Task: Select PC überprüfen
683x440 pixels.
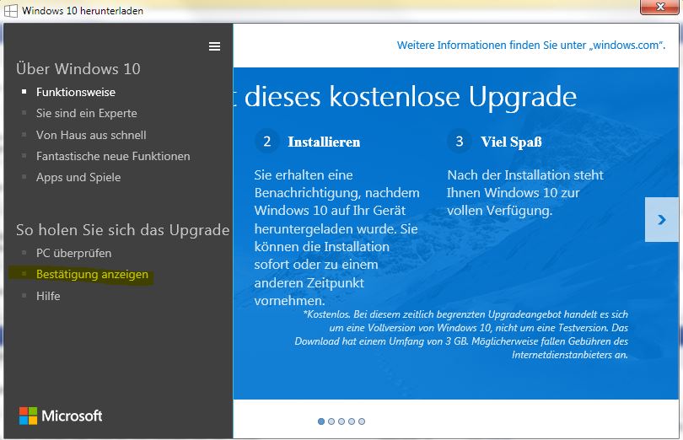Action: [73, 253]
